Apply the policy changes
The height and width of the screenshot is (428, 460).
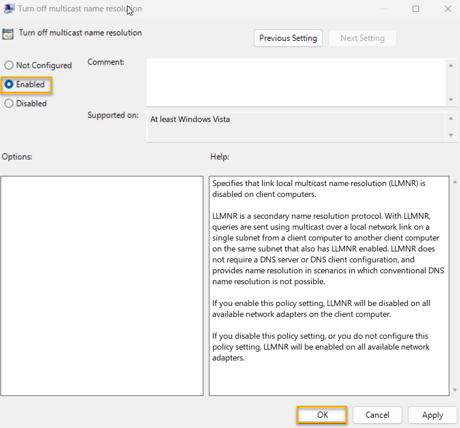432,415
